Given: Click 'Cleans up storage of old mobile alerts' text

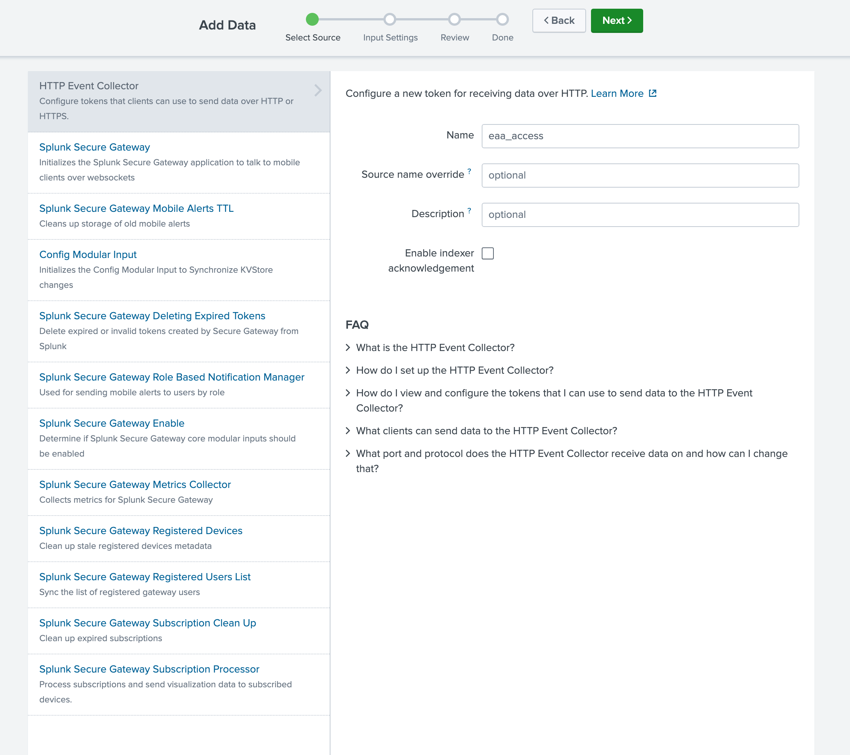Looking at the screenshot, I should pyautogui.click(x=114, y=224).
